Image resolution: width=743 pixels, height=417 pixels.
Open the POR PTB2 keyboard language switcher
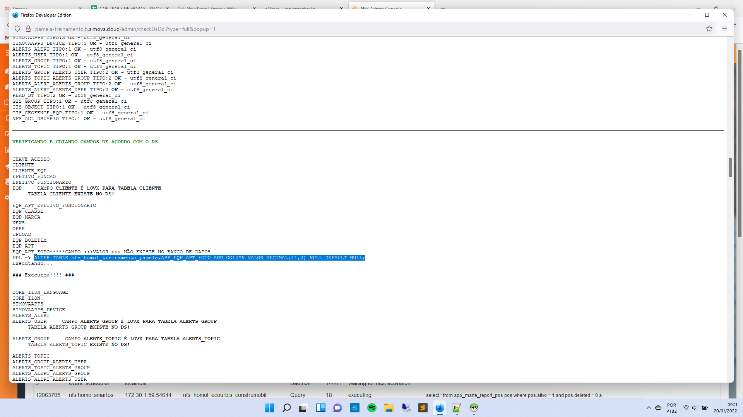point(671,408)
